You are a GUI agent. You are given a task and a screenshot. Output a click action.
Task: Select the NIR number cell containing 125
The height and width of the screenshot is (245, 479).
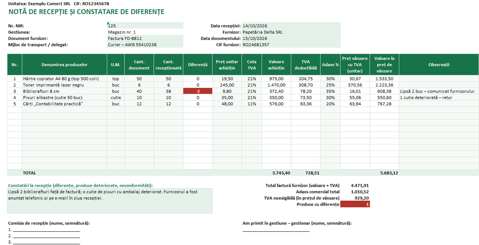[145, 26]
